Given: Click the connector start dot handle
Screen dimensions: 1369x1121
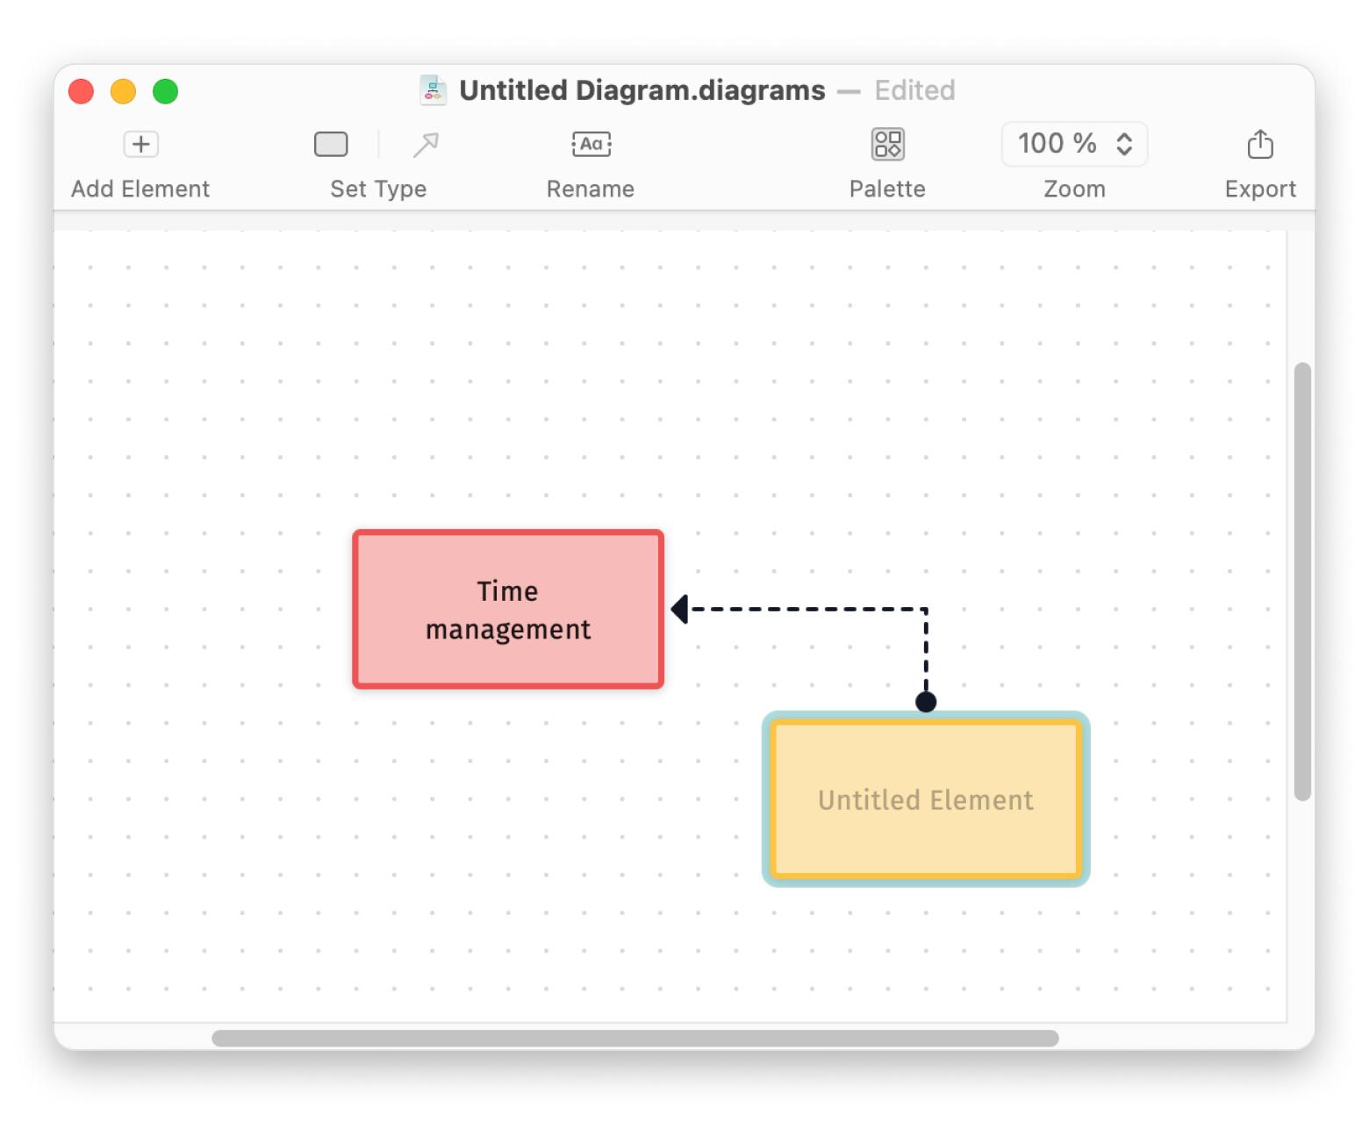Looking at the screenshot, I should [x=926, y=702].
